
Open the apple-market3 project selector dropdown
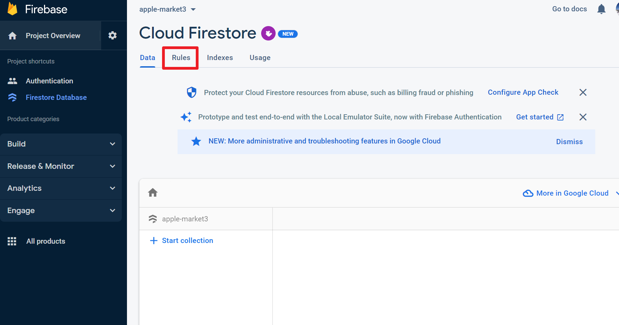tap(168, 9)
